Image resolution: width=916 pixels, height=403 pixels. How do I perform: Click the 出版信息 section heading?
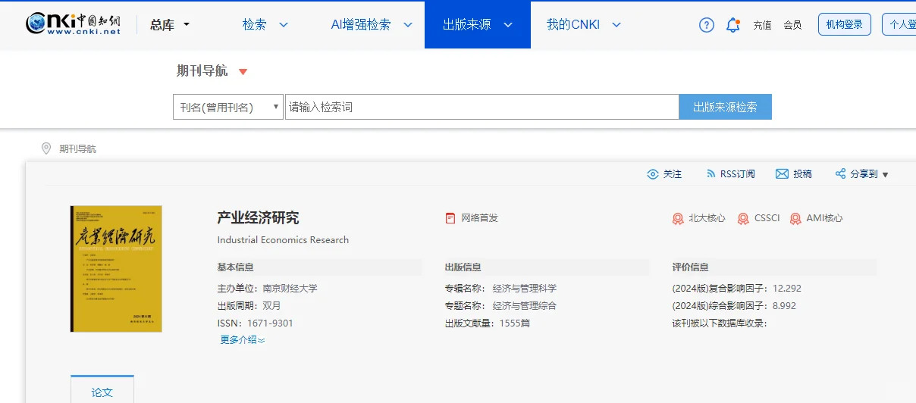(x=463, y=267)
